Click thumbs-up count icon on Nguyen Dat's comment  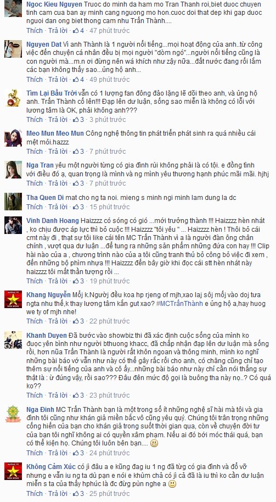point(76,80)
